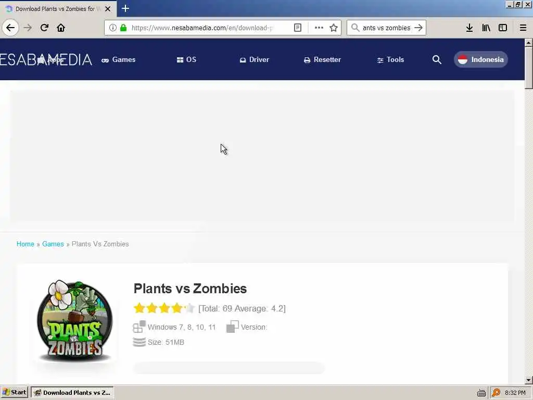533x400 pixels.
Task: Click the scrollbar down arrow
Action: point(528,380)
